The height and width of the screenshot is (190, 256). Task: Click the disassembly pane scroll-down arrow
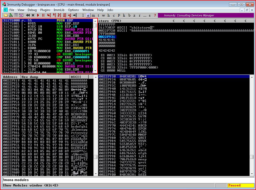(x=95, y=71)
